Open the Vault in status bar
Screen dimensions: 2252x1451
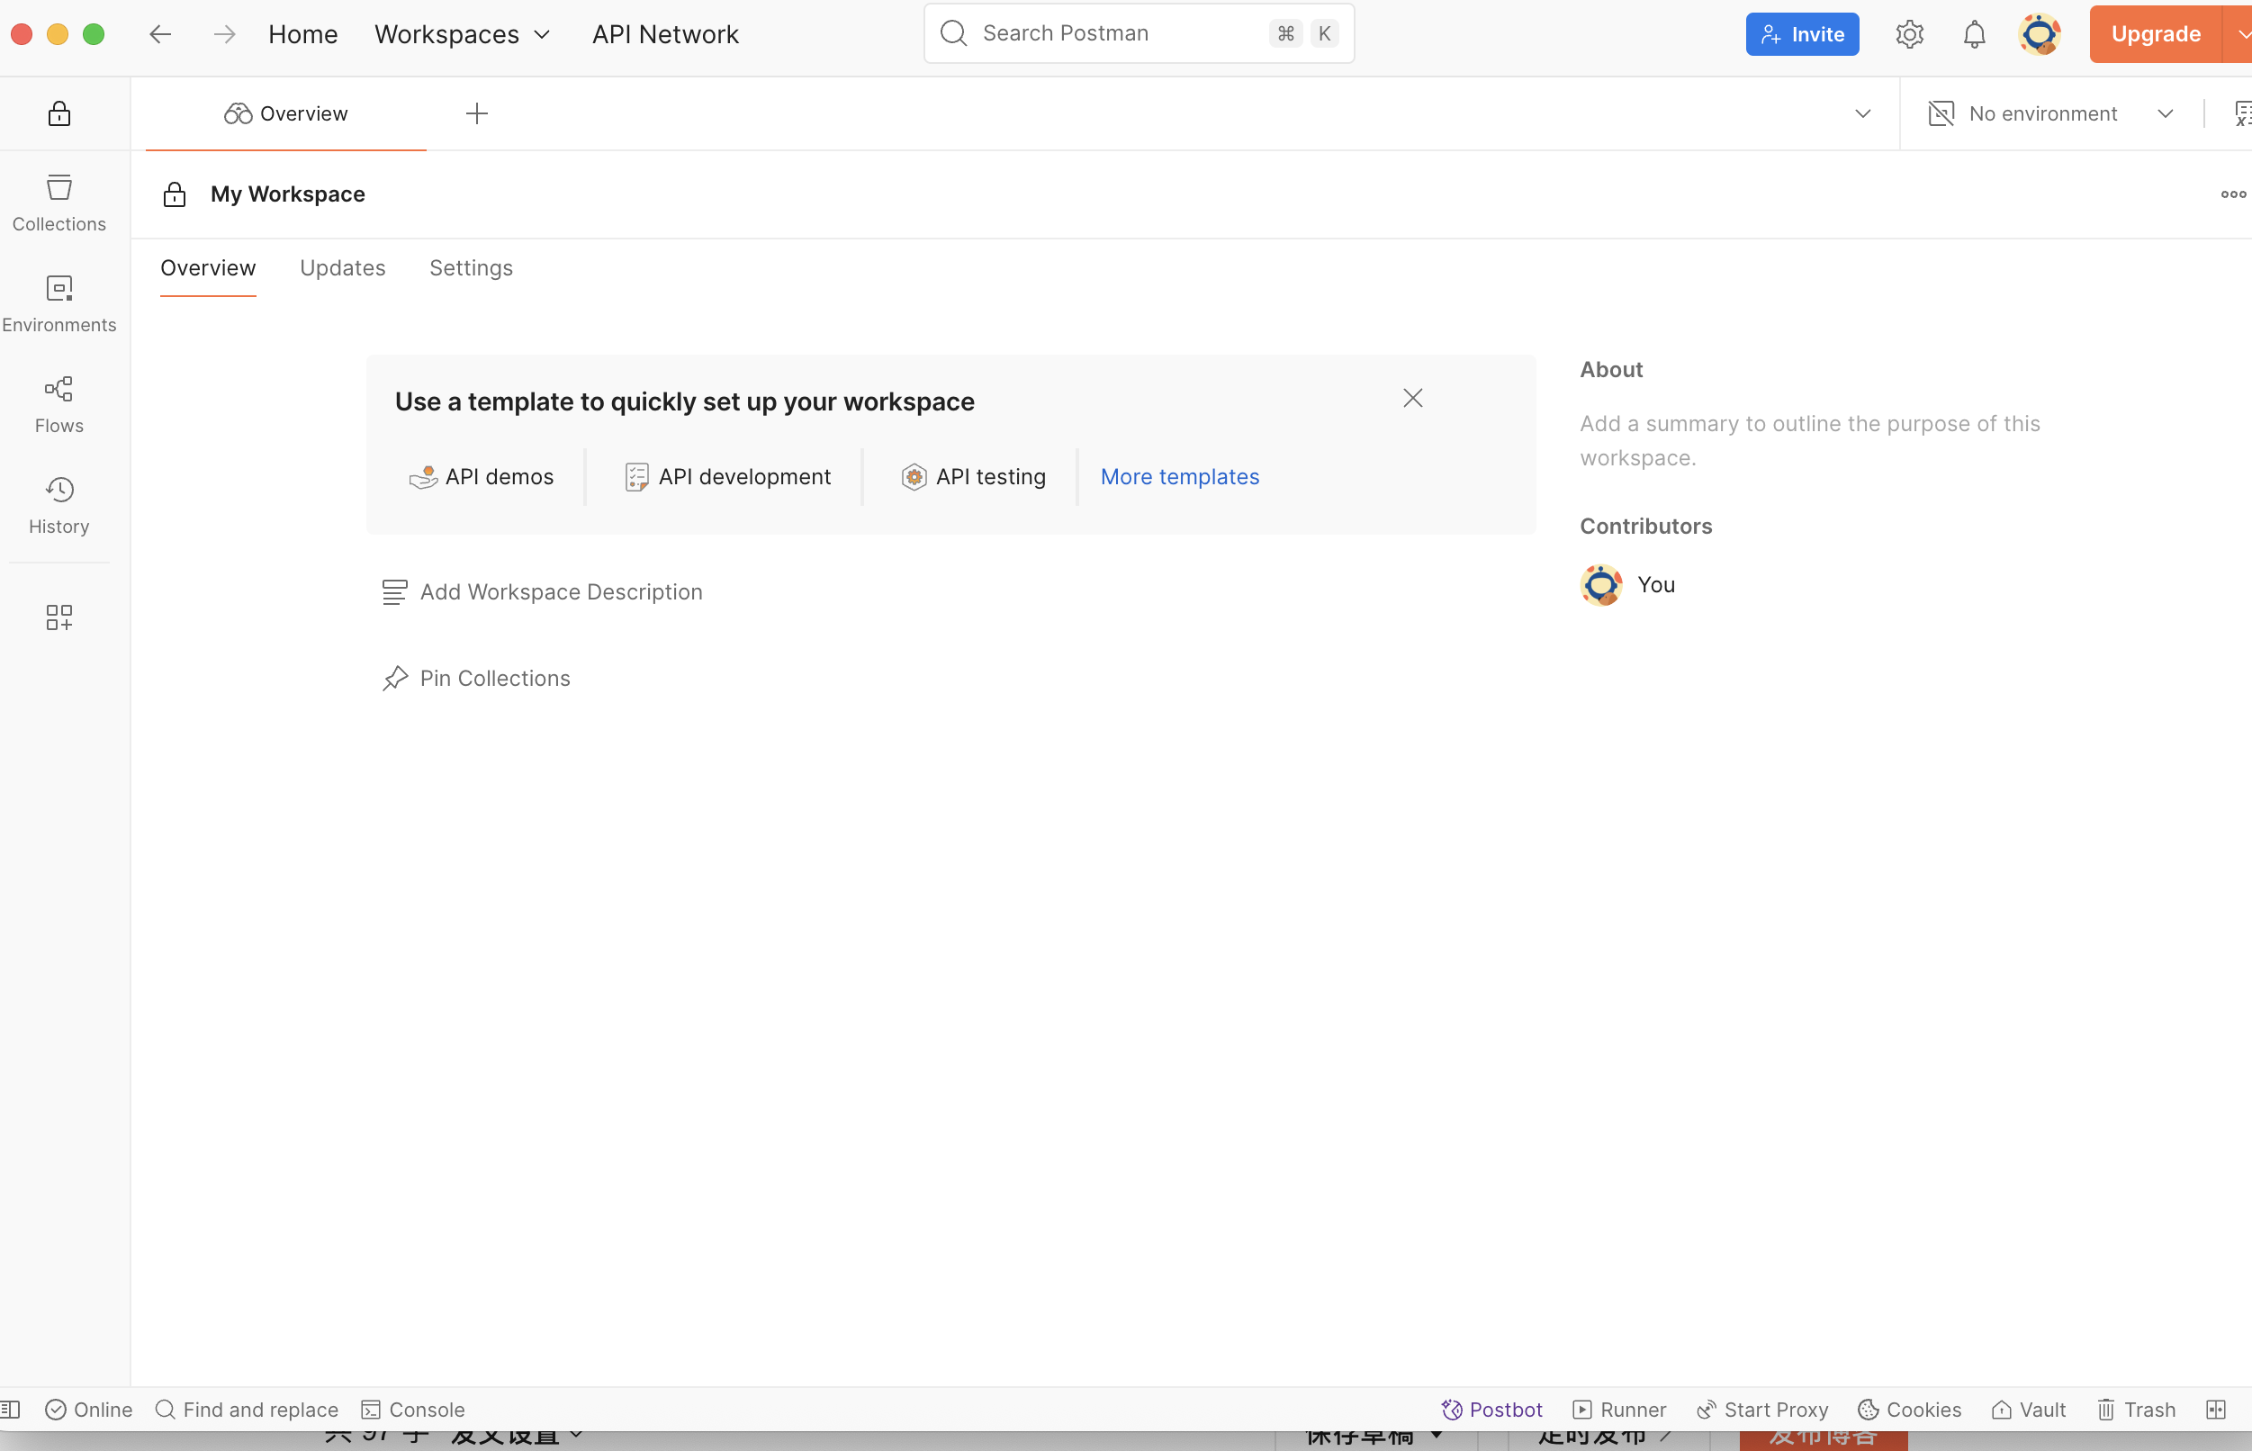pos(2029,1409)
